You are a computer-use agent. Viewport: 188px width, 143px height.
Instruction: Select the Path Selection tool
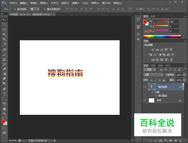point(4,99)
